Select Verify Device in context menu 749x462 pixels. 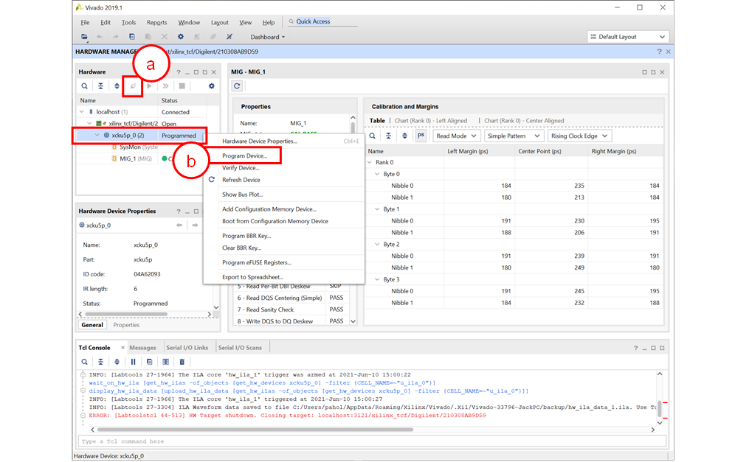[x=241, y=168]
